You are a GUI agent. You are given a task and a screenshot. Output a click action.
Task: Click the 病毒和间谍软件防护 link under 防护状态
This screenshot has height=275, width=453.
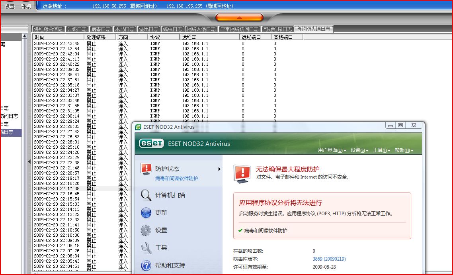pos(177,179)
